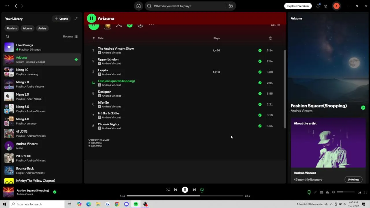This screenshot has width=370, height=208.
Task: Open the Friend Activity icon
Action: [x=326, y=6]
